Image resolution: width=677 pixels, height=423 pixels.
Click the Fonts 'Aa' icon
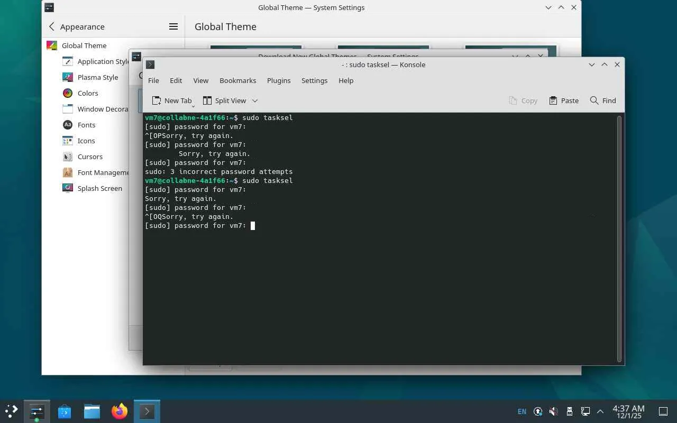(x=68, y=125)
